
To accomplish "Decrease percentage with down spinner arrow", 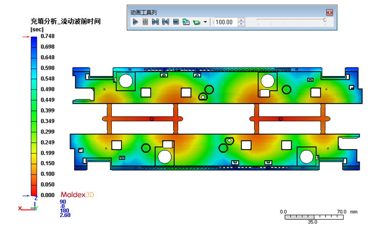I will [241, 24].
